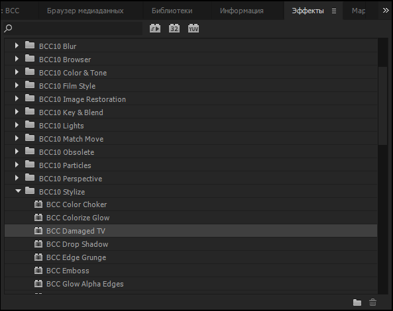Click BCC10 Film Style folder icon
The height and width of the screenshot is (311, 393).
(30, 85)
